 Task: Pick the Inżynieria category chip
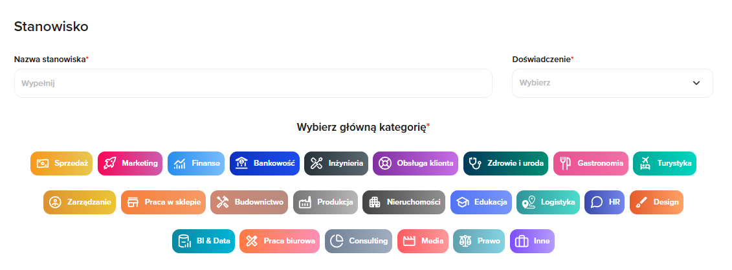337,163
